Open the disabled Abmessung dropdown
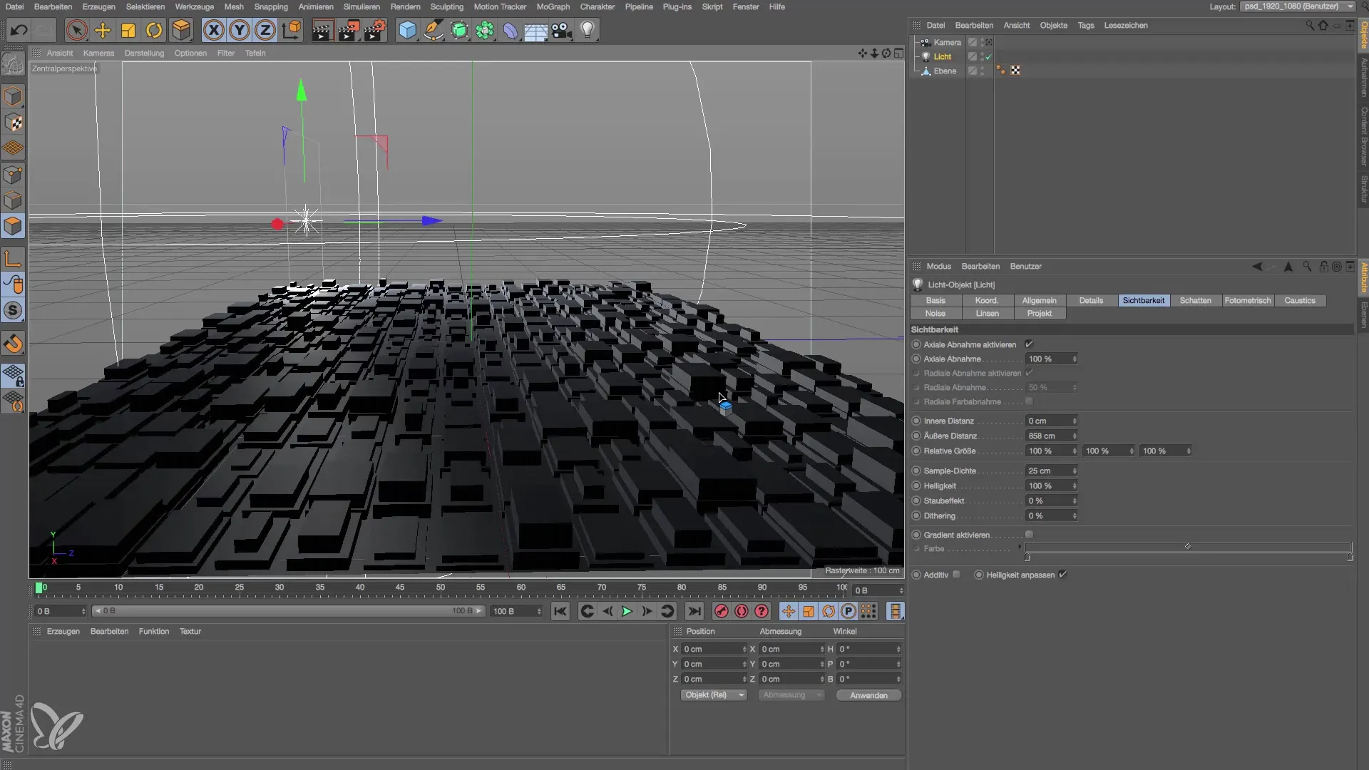Image resolution: width=1369 pixels, height=770 pixels. 791,694
